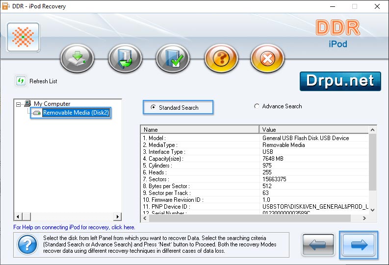Click the Back left arrow button
Screen dimensions: 389x265
(x=318, y=245)
